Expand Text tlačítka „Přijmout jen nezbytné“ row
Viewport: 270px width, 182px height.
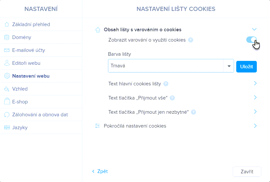[x=255, y=112]
